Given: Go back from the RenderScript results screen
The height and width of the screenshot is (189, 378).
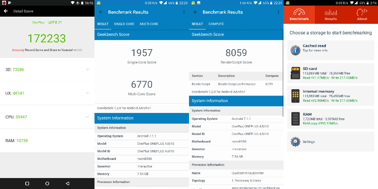Looking at the screenshot, I should click(x=195, y=12).
